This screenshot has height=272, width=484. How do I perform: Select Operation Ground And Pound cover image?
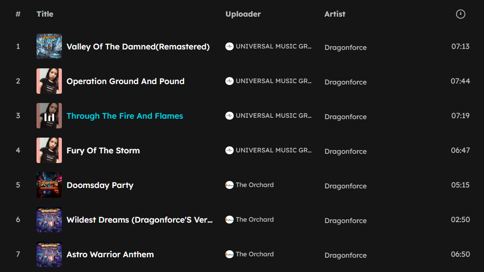[49, 81]
